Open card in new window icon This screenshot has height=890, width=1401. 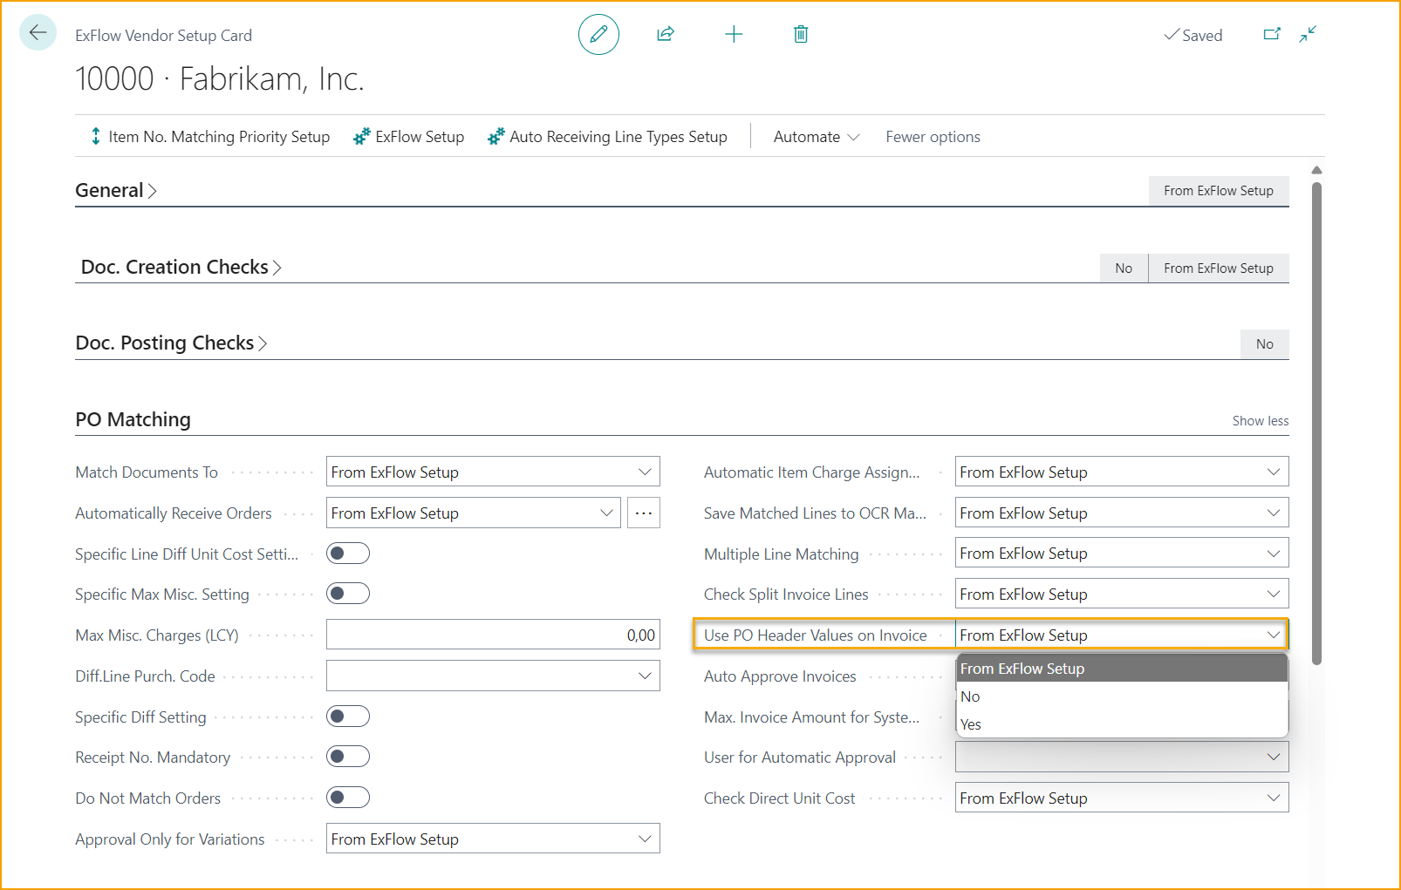click(x=1272, y=34)
